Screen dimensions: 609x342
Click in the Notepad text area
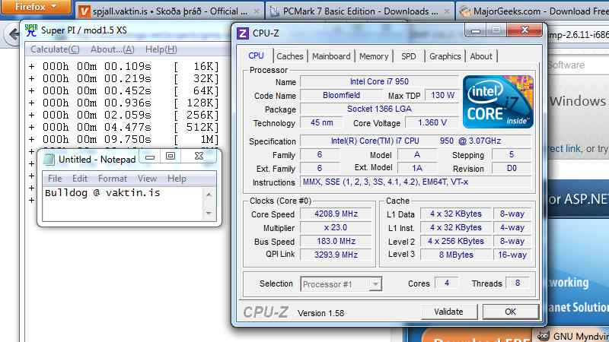pyautogui.click(x=122, y=205)
